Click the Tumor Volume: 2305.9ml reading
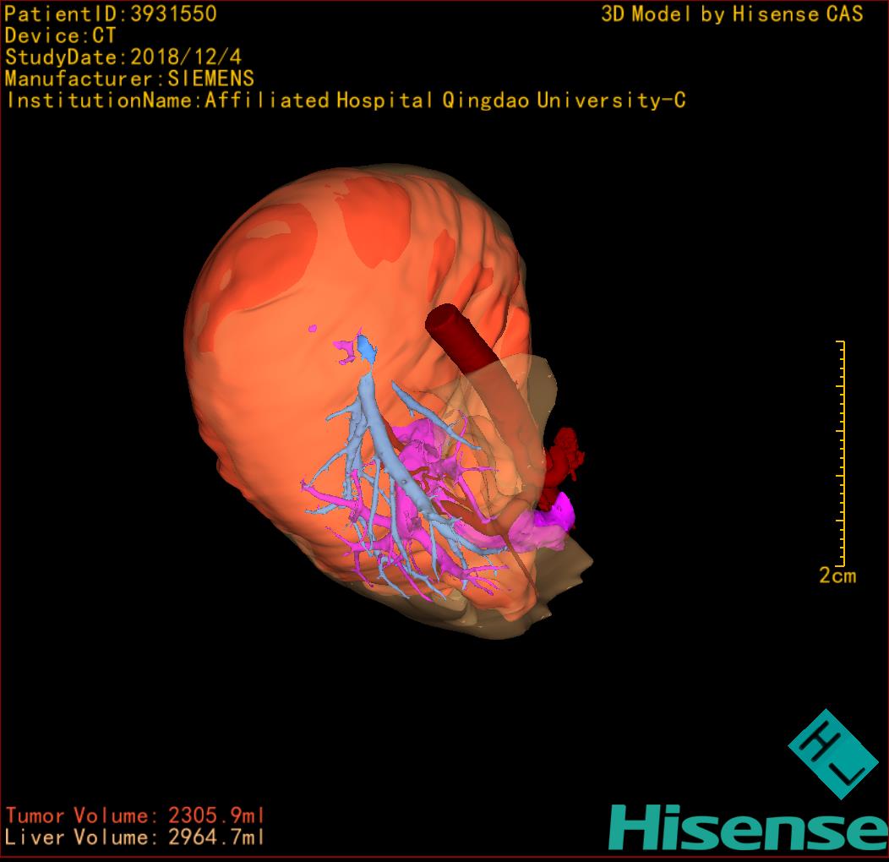Image resolution: width=889 pixels, height=862 pixels. 135,816
